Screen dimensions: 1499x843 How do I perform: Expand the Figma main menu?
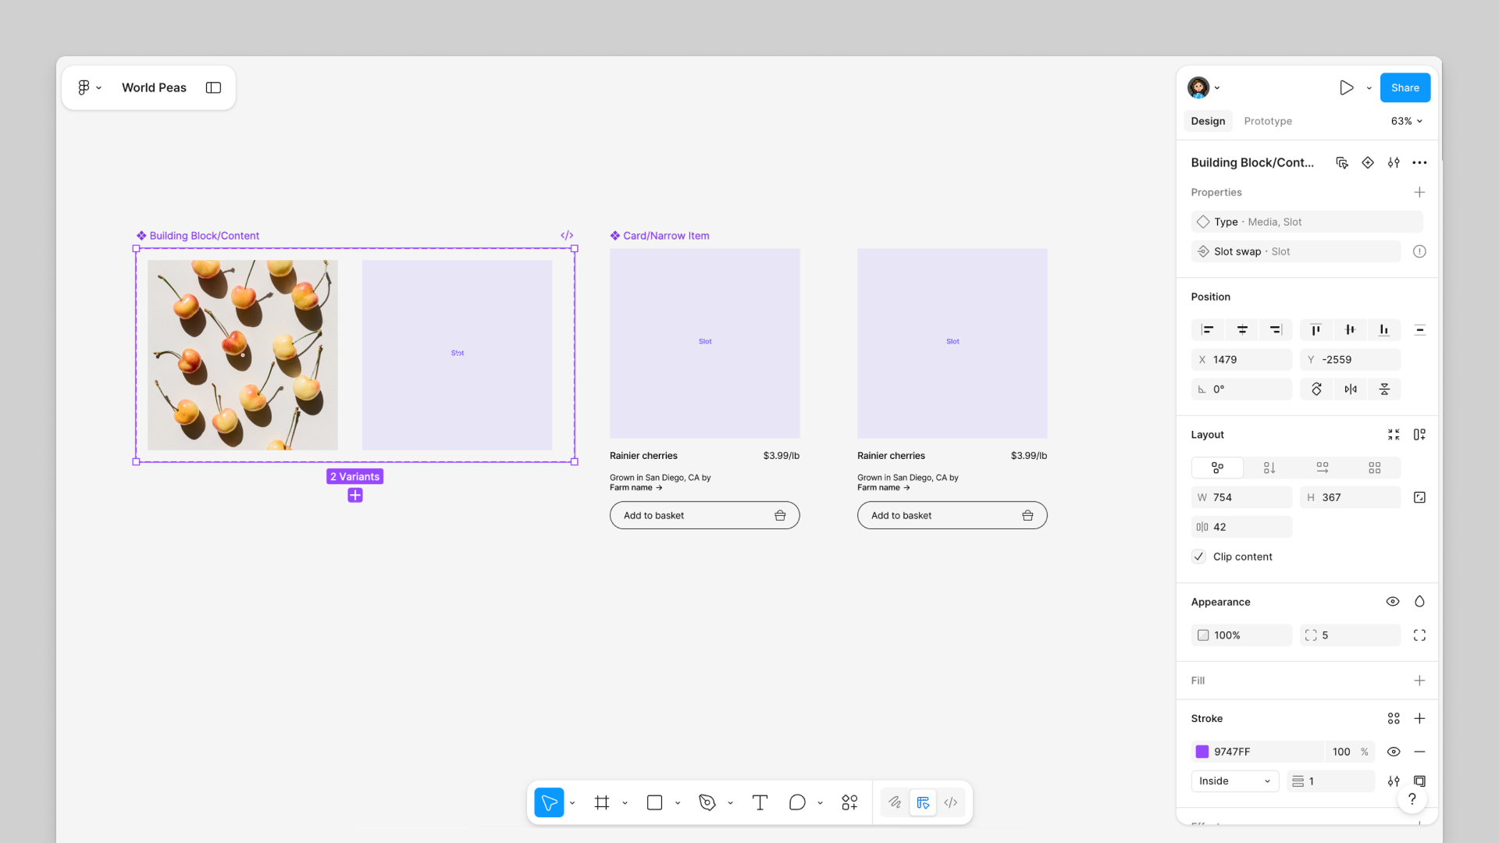[89, 87]
